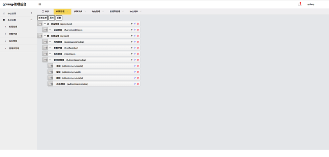The image size is (329, 157).
Task: Collapse the 角色管理 (/role/index) node
Action: pyautogui.click(x=50, y=54)
